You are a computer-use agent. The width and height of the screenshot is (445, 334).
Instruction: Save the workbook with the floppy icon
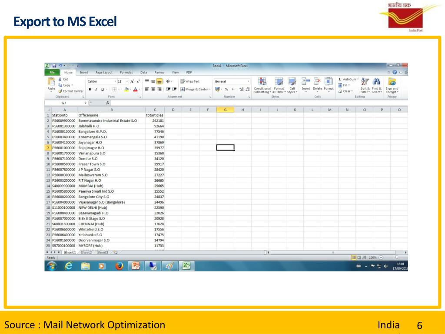click(x=54, y=66)
